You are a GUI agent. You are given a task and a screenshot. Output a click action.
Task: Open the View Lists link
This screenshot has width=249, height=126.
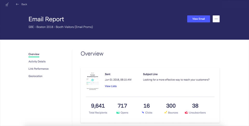pyautogui.click(x=111, y=86)
